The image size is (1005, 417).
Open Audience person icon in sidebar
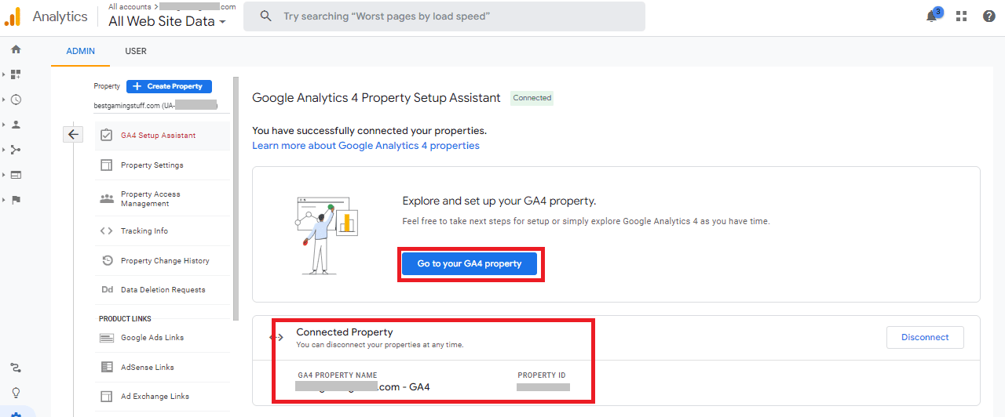point(16,125)
